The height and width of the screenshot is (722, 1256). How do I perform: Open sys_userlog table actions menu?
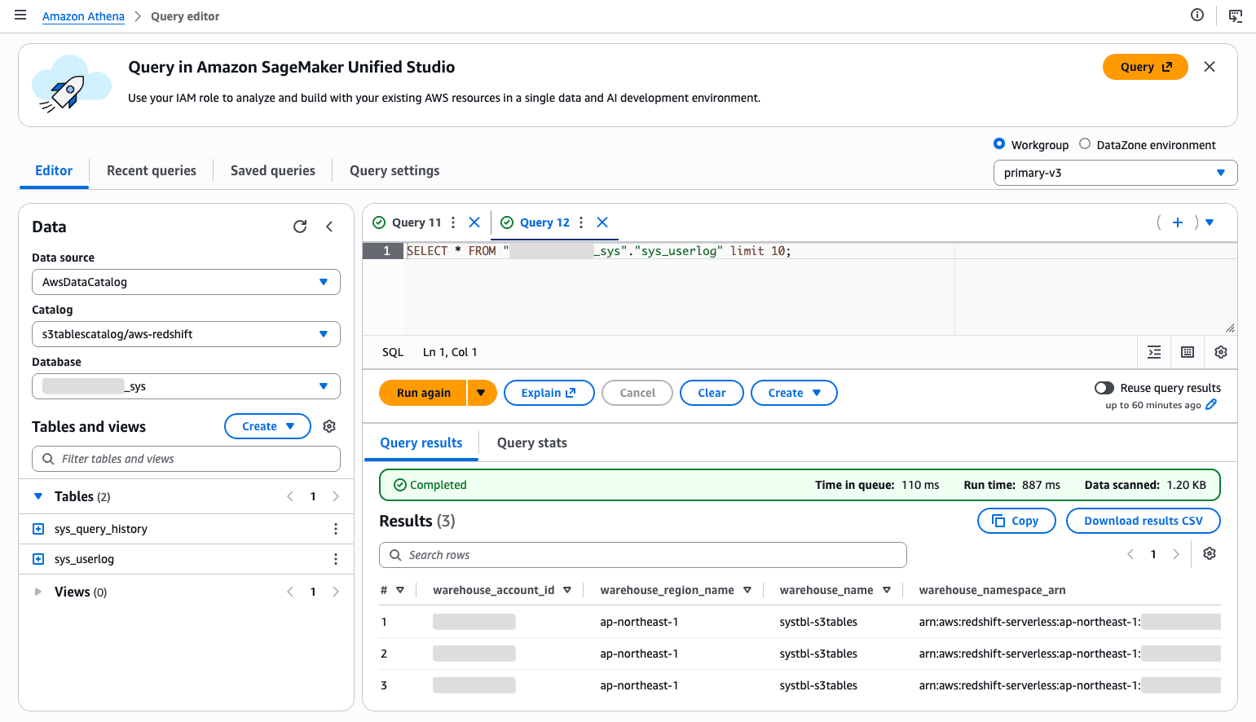[x=336, y=559]
